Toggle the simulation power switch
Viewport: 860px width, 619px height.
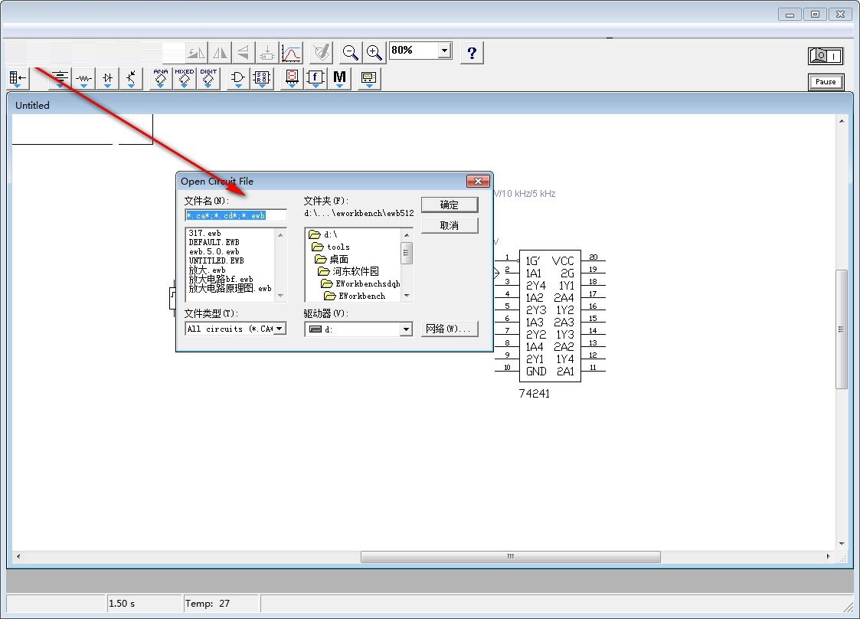(x=826, y=56)
